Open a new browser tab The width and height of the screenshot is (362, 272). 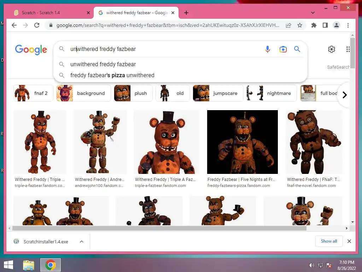pos(186,13)
